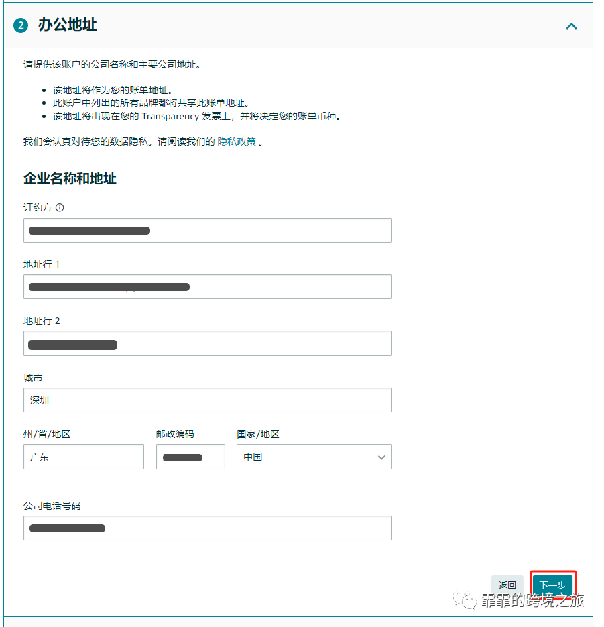Select the 地址行 1 address field
Viewport: 604px width, 627px height.
[x=208, y=286]
